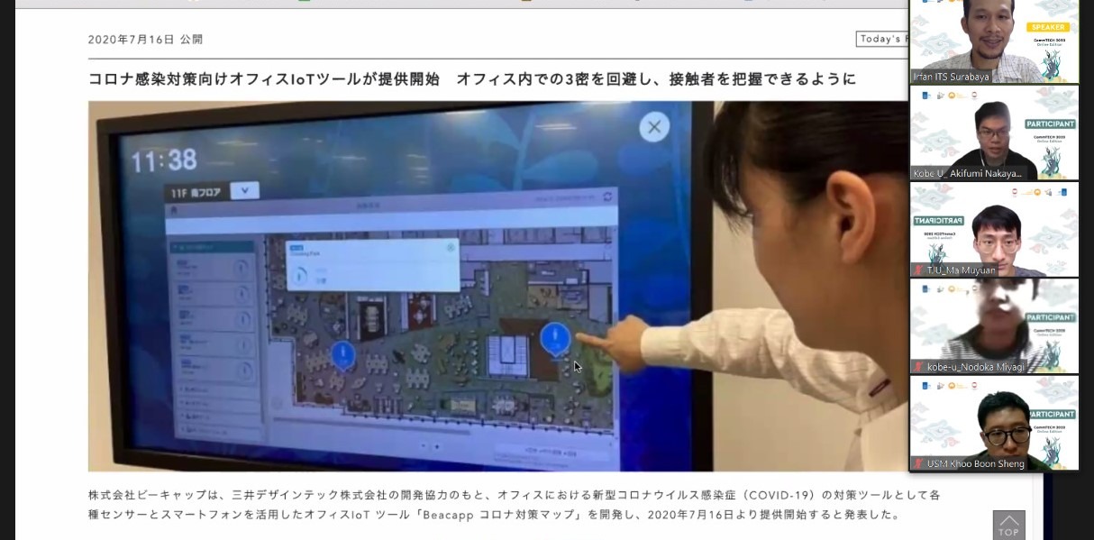Click the Today's label button near the date
The image size is (1094, 540).
click(x=881, y=39)
